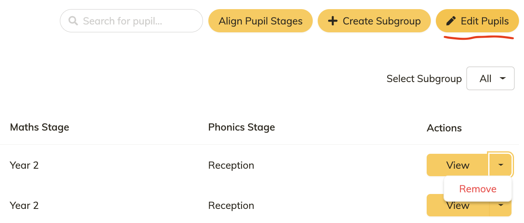Select Year 2 in the first row
The height and width of the screenshot is (223, 524).
[x=24, y=165]
